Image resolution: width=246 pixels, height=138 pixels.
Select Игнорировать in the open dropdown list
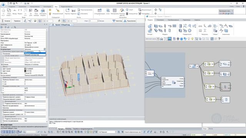pos(35,51)
